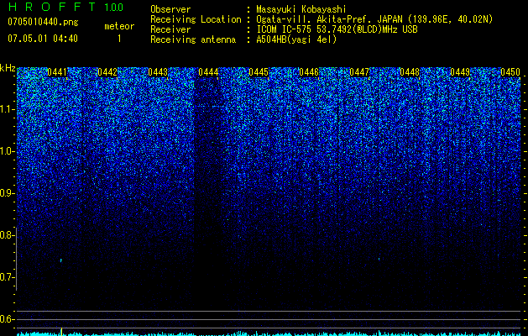
Task: Click the 0443 time marker
Action: 158,72
